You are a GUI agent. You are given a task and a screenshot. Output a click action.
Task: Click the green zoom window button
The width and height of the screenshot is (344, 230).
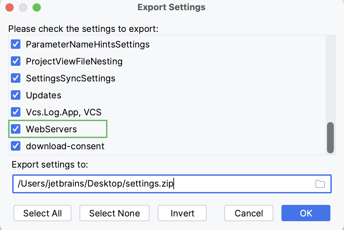(x=37, y=7)
